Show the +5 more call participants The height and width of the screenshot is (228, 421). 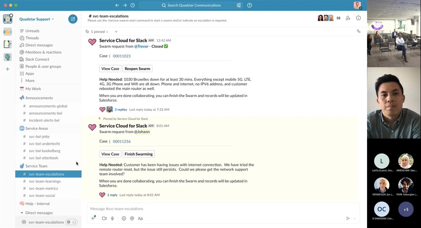(406, 209)
